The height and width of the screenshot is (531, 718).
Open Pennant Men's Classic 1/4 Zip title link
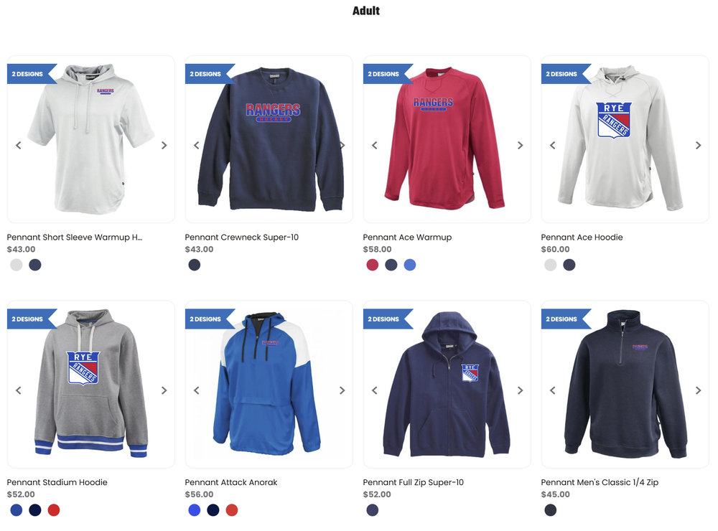(x=600, y=482)
